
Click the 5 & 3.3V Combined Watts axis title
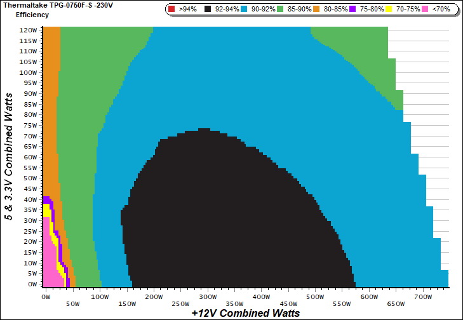8,157
